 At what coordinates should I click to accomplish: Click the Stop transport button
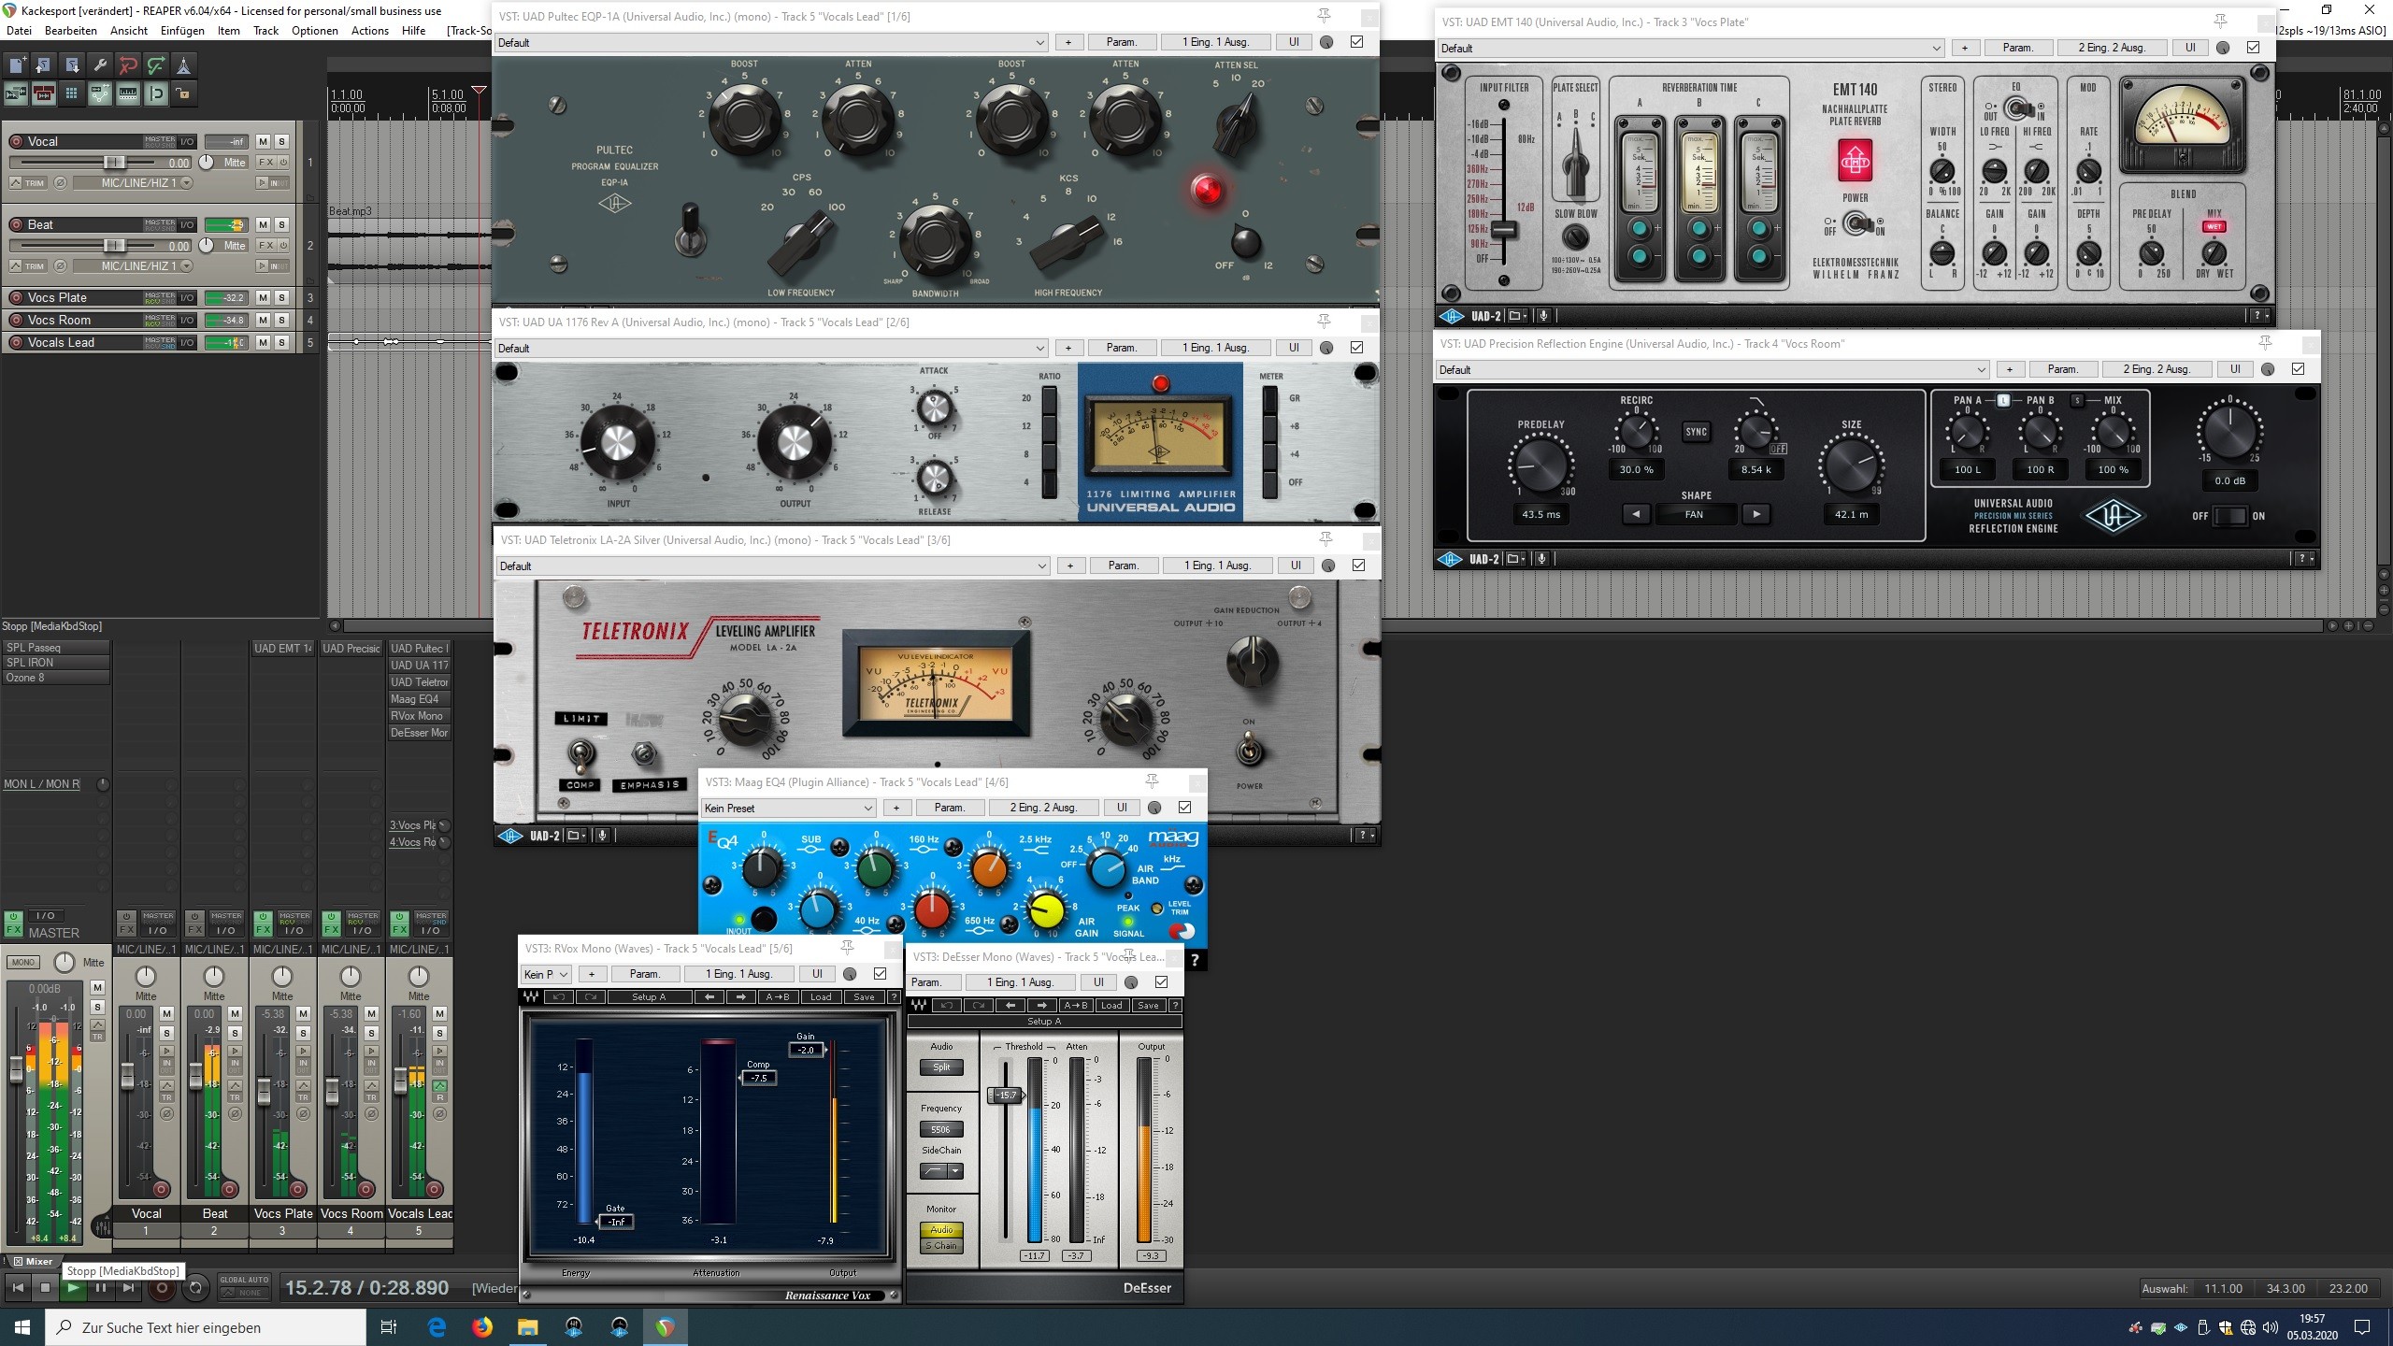click(44, 1288)
